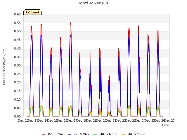The width and height of the screenshot is (187, 140).
Task: Click the 0.40 y-axis tick label
Action: pos(17,48)
